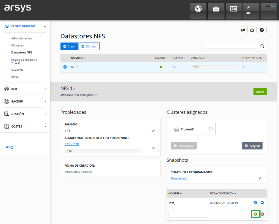This screenshot has width=279, height=224.
Task: Sort datastores by Nº Snapshots column
Action: click(x=253, y=58)
